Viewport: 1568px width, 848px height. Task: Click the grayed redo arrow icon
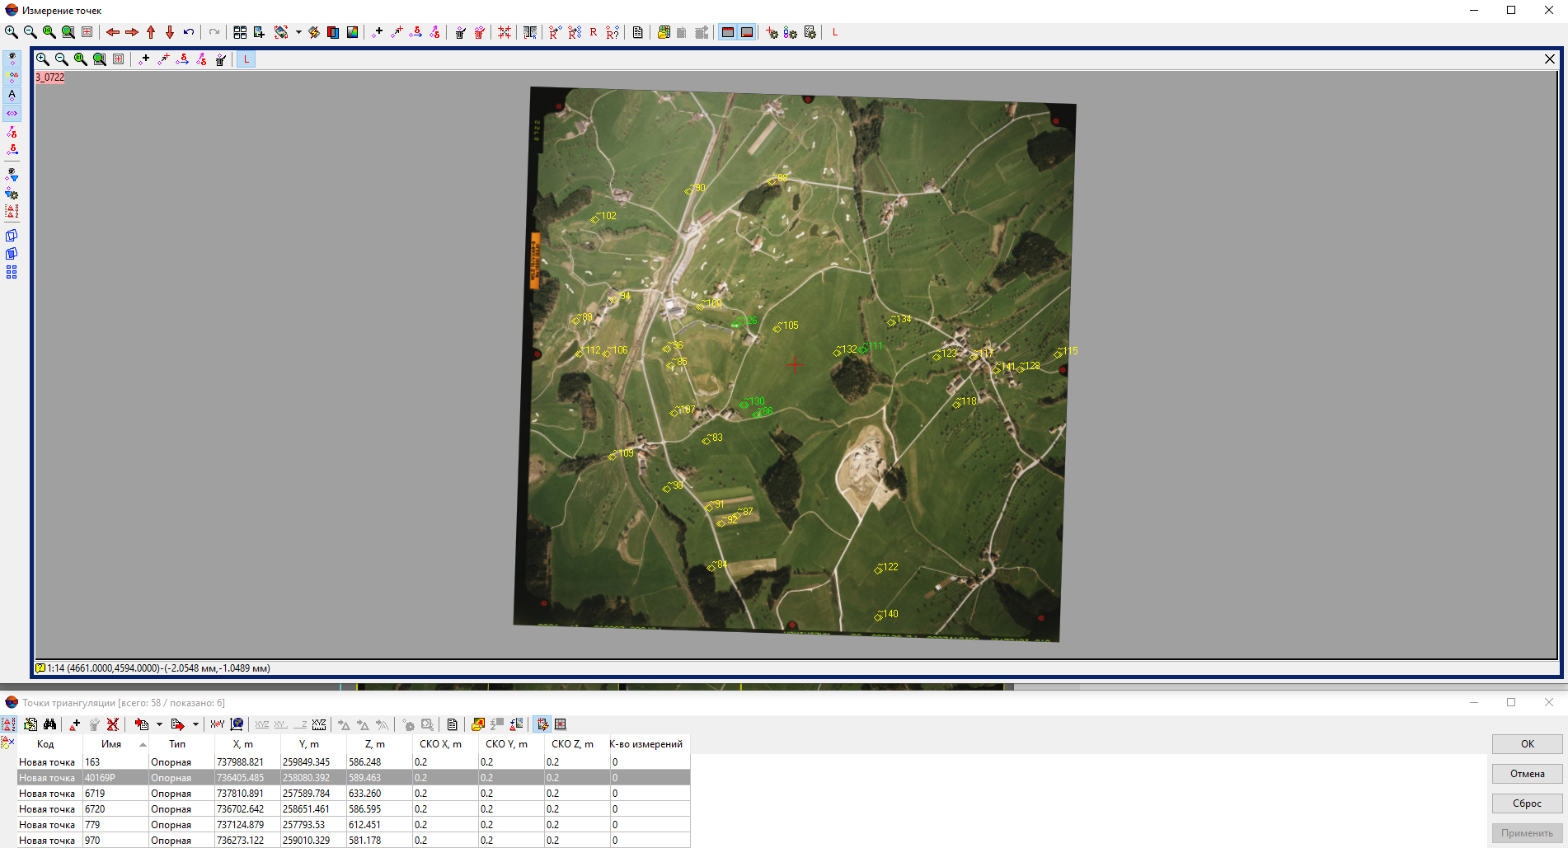[214, 32]
